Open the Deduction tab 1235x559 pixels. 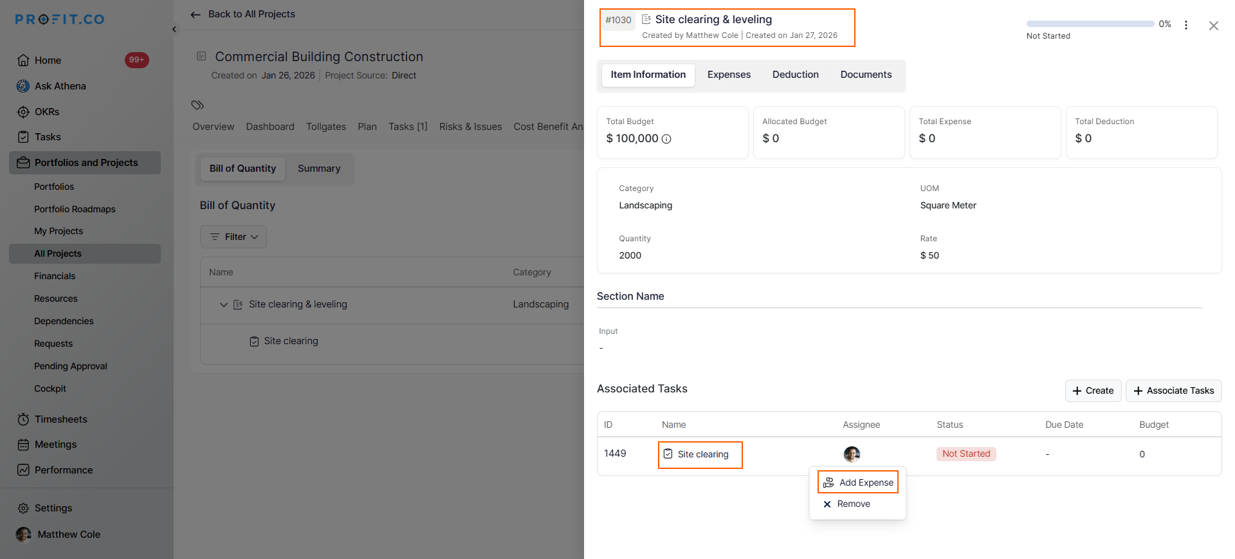tap(795, 75)
